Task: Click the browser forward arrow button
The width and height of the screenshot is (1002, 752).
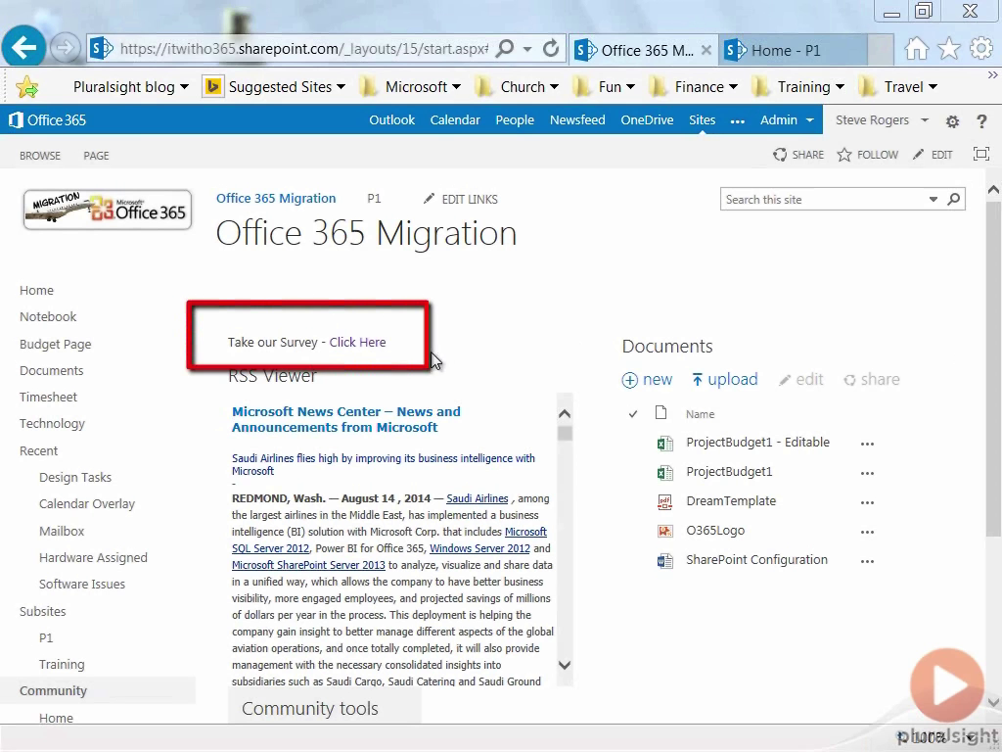Action: click(65, 48)
